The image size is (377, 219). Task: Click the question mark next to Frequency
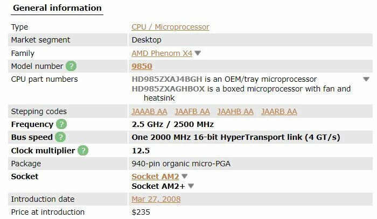tap(61, 124)
